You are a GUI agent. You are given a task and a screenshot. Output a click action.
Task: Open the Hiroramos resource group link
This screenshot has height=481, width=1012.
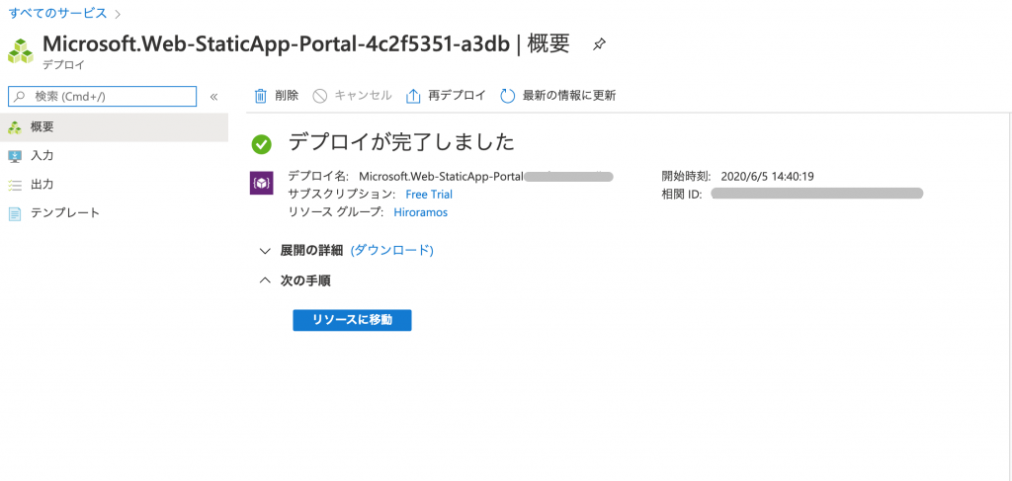coord(420,212)
